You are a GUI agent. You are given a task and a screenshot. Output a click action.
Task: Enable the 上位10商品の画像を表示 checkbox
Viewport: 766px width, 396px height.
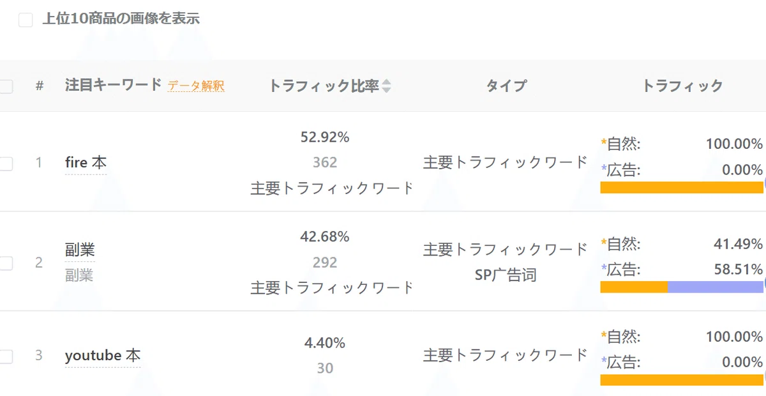(26, 20)
